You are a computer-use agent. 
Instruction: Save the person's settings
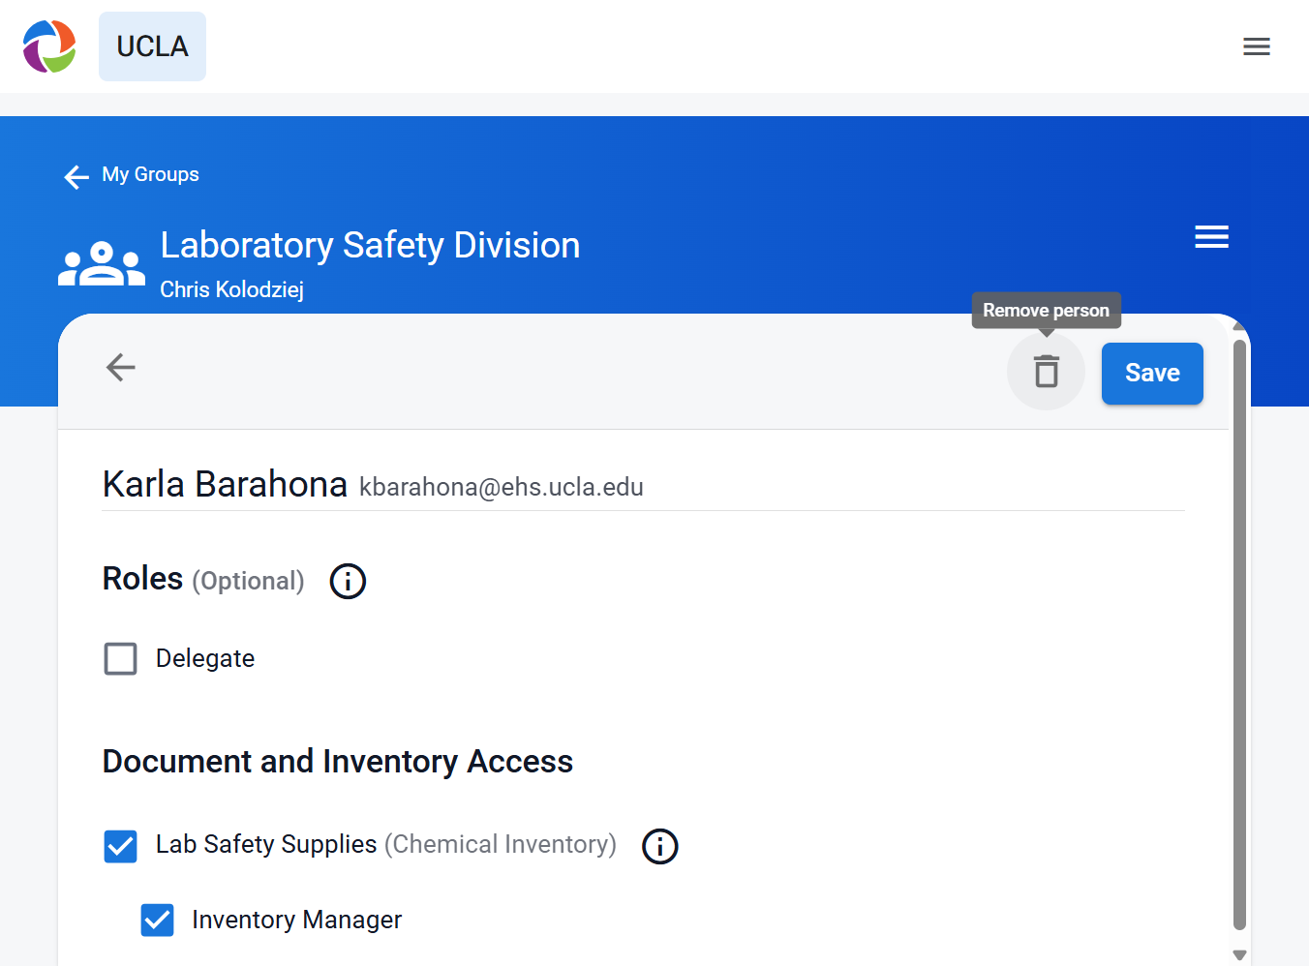(1152, 374)
